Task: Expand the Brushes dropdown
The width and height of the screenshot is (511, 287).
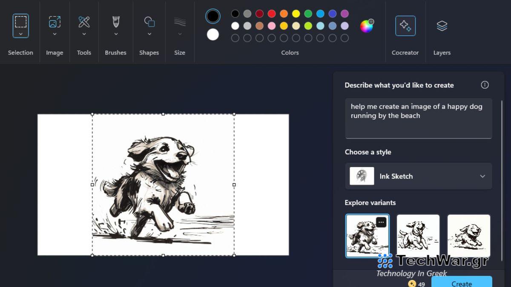Action: [115, 34]
